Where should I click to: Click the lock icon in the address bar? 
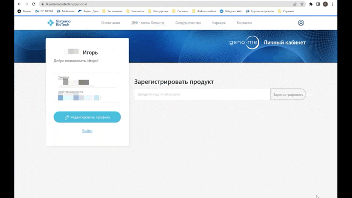coord(43,4)
